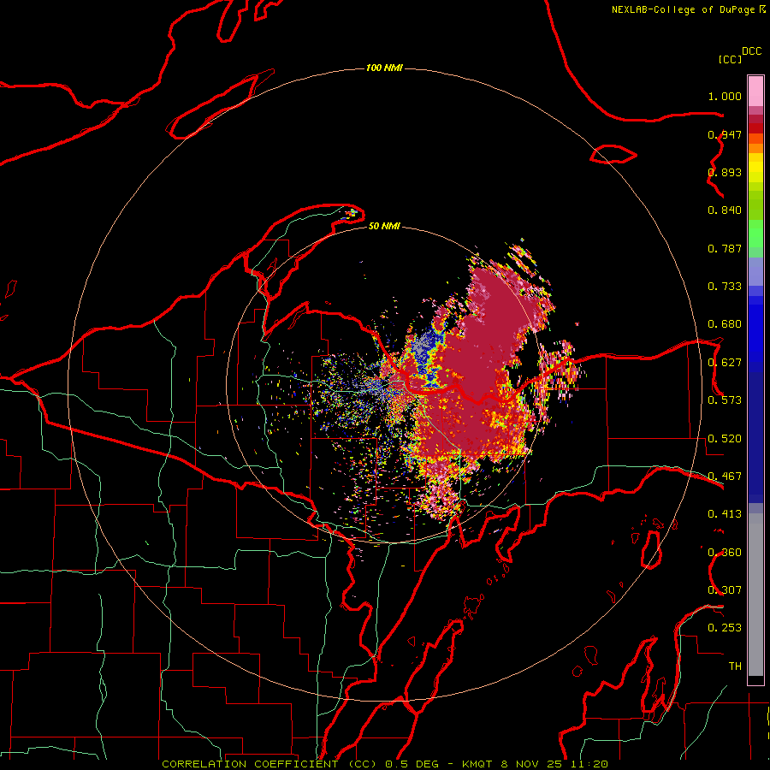The width and height of the screenshot is (770, 770).
Task: Click the 0.413 scale value
Action: click(x=725, y=514)
